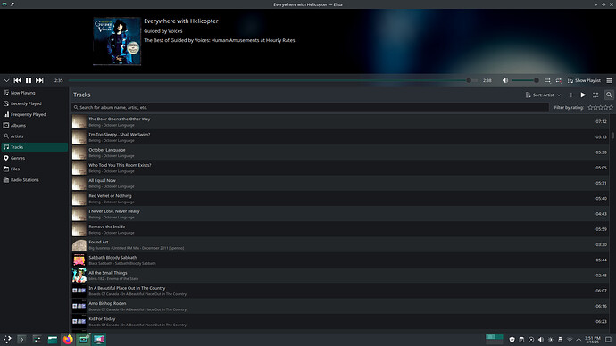Play all tracks now
616x346 pixels.
click(583, 95)
